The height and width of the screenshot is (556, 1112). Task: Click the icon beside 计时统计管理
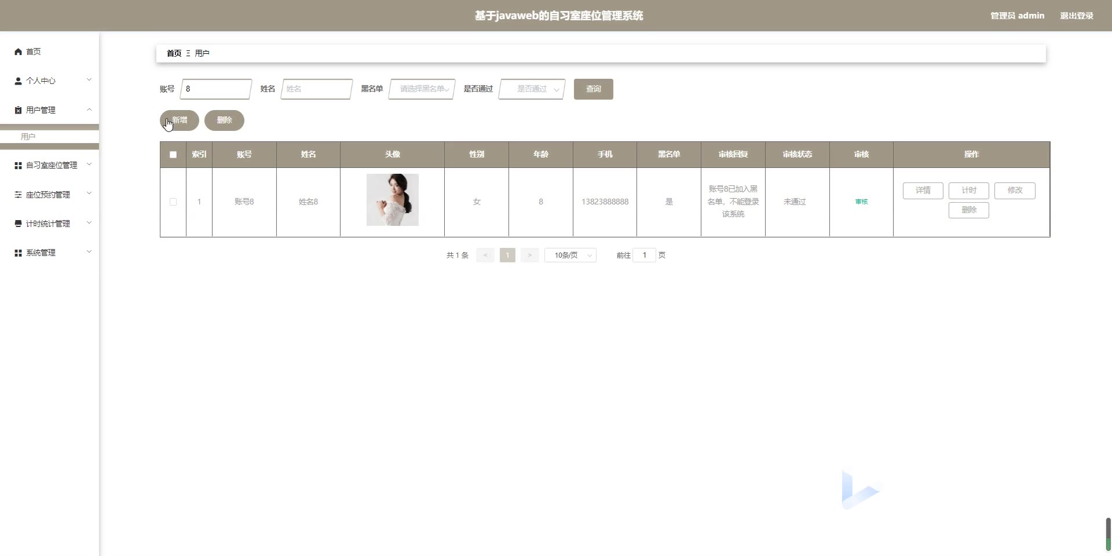(18, 224)
